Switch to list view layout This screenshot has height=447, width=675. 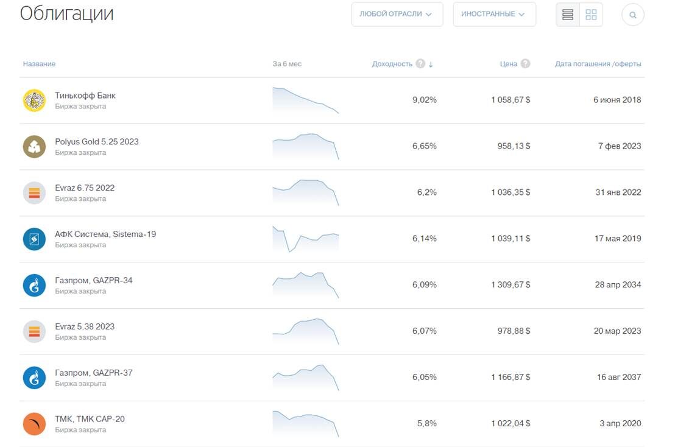click(567, 15)
